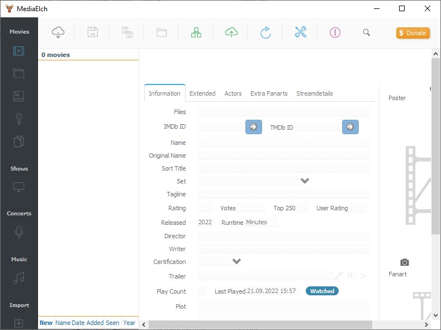This screenshot has height=330, width=441.
Task: Expand the Certification dropdown
Action: click(236, 261)
